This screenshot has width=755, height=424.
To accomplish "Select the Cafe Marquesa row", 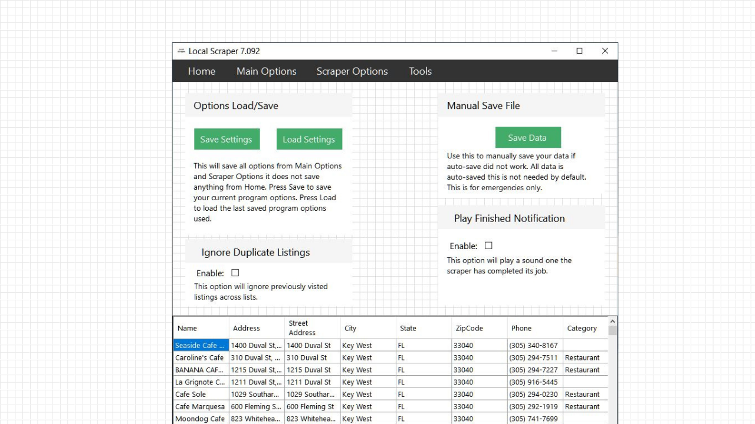I will [x=201, y=406].
